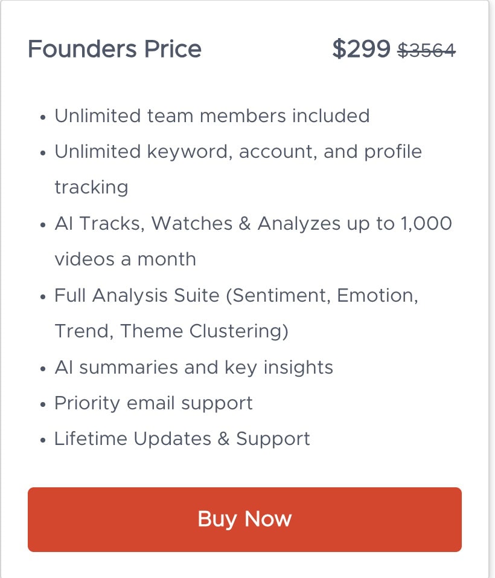This screenshot has width=495, height=578.
Task: Select the AI Tracks, Watches & Analyzes line
Action: coord(253,223)
